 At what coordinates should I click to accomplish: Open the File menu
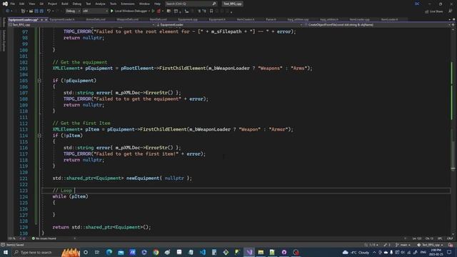pyautogui.click(x=13, y=4)
